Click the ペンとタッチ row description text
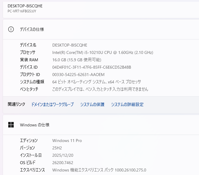199x175 pixels. (x=100, y=89)
